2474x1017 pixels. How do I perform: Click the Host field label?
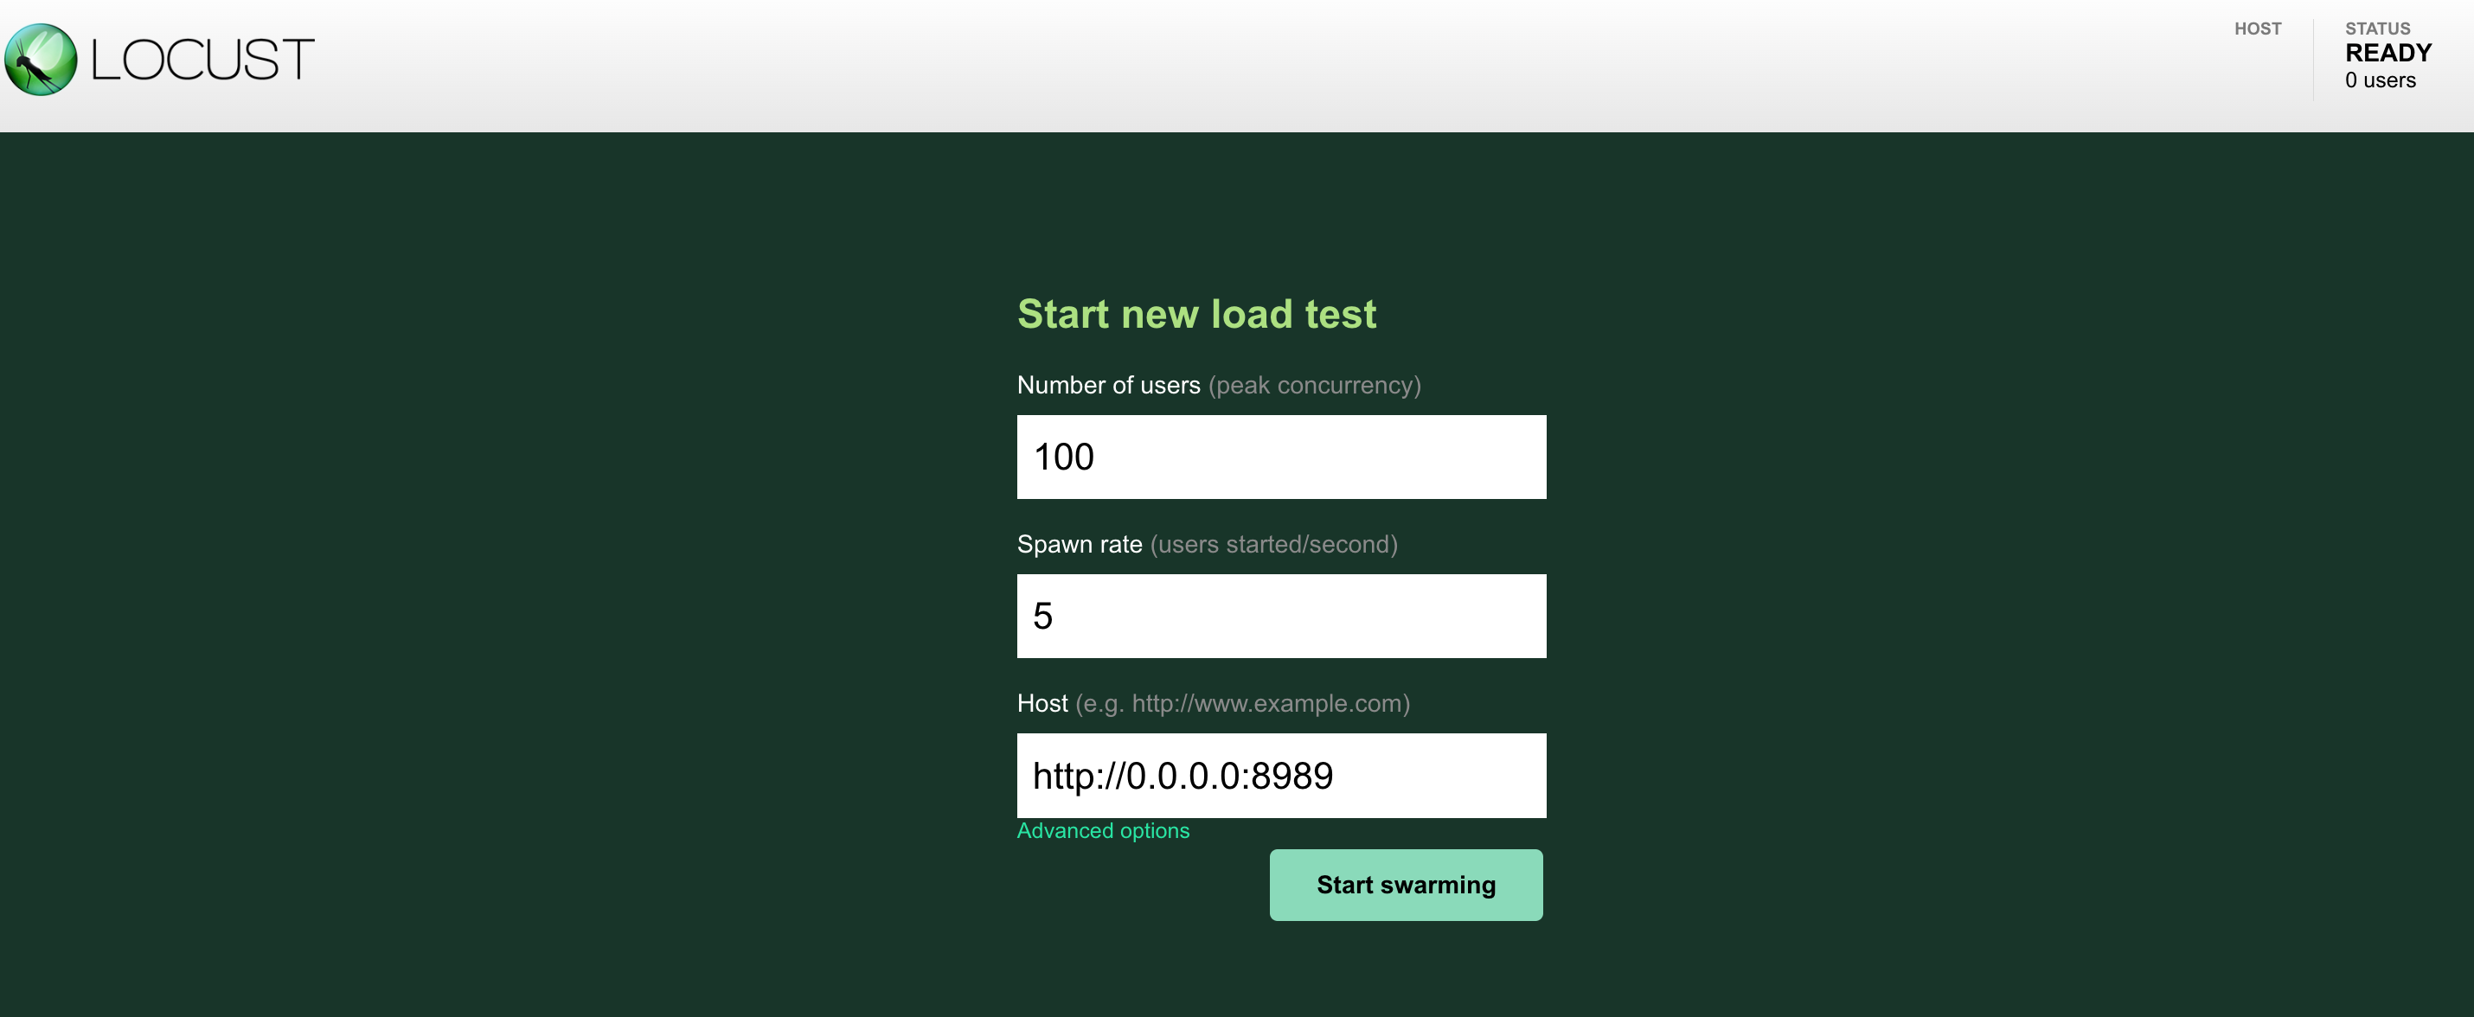(x=1042, y=704)
